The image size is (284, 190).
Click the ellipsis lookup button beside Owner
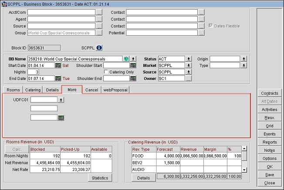[189, 79]
